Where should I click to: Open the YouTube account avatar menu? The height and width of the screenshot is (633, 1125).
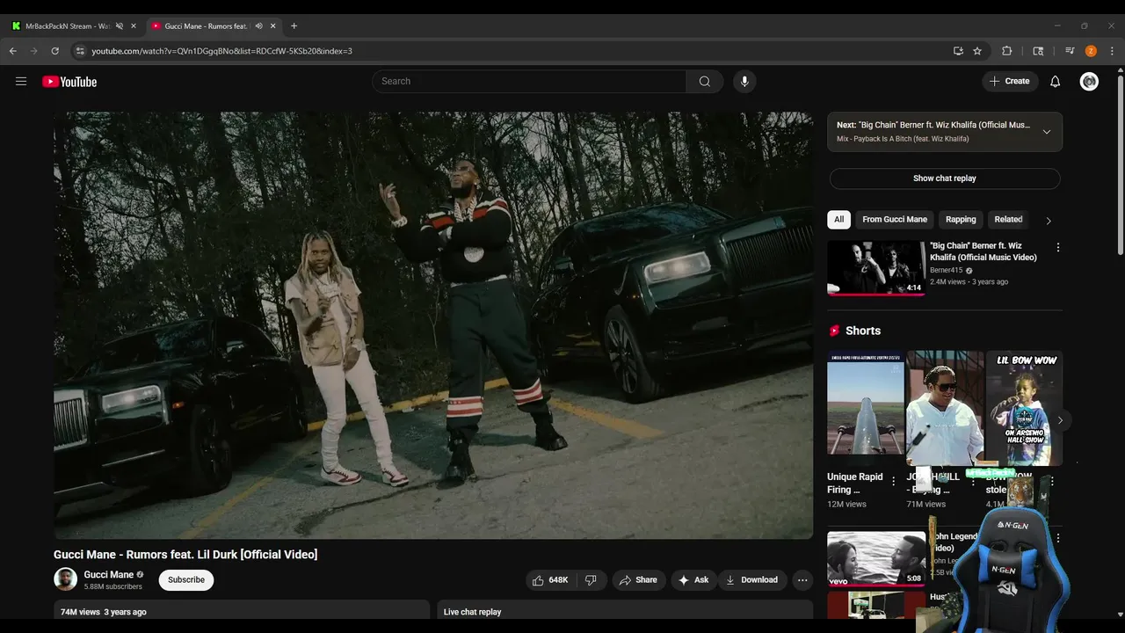(x=1089, y=81)
